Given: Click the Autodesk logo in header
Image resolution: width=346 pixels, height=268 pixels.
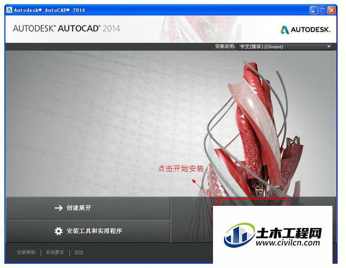Looking at the screenshot, I should [x=305, y=30].
